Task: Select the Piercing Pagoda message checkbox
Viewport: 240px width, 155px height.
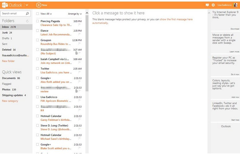Action: (x=37, y=21)
